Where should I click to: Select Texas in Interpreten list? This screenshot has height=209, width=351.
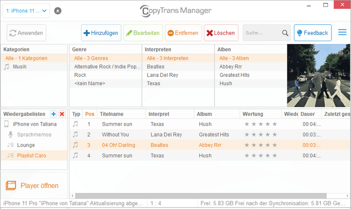coord(178,83)
